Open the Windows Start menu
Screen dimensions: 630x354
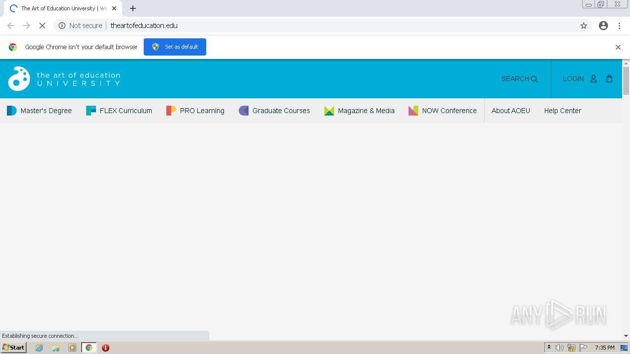tap(14, 348)
